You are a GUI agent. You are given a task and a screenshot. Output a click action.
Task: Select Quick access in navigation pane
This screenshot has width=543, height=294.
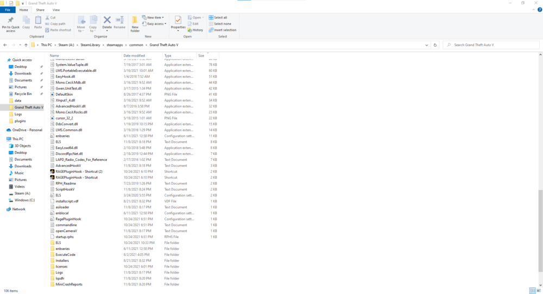point(22,60)
